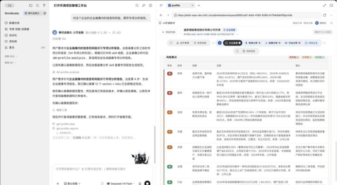Viewport: 337px width, 185px height.
Task: Select the 风险总览 step tab
Action: click(x=311, y=43)
